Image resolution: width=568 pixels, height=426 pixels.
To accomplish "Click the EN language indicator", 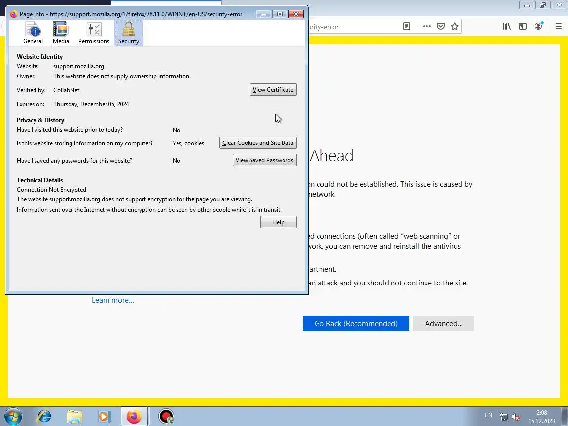I will (488, 415).
